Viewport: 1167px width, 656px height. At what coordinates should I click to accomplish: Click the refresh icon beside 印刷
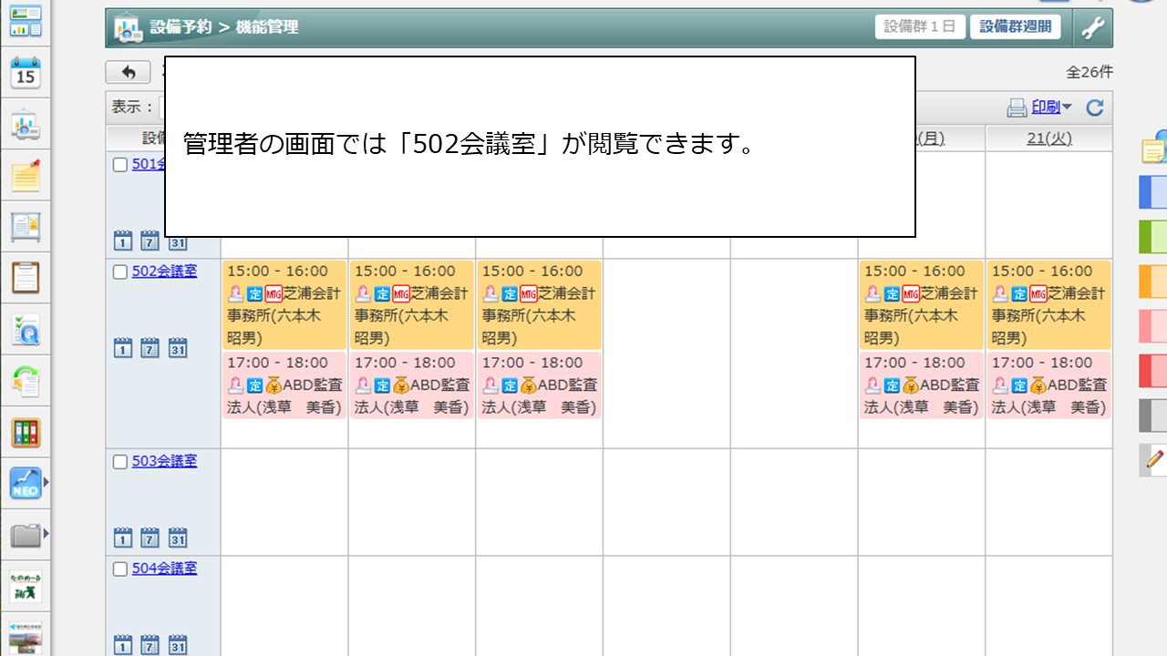pyautogui.click(x=1095, y=108)
